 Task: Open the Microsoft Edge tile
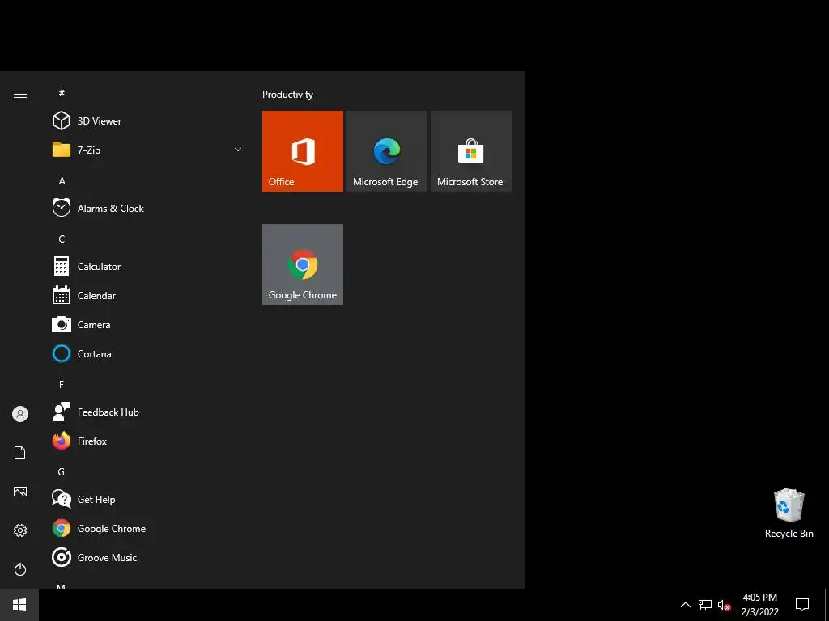pos(386,151)
